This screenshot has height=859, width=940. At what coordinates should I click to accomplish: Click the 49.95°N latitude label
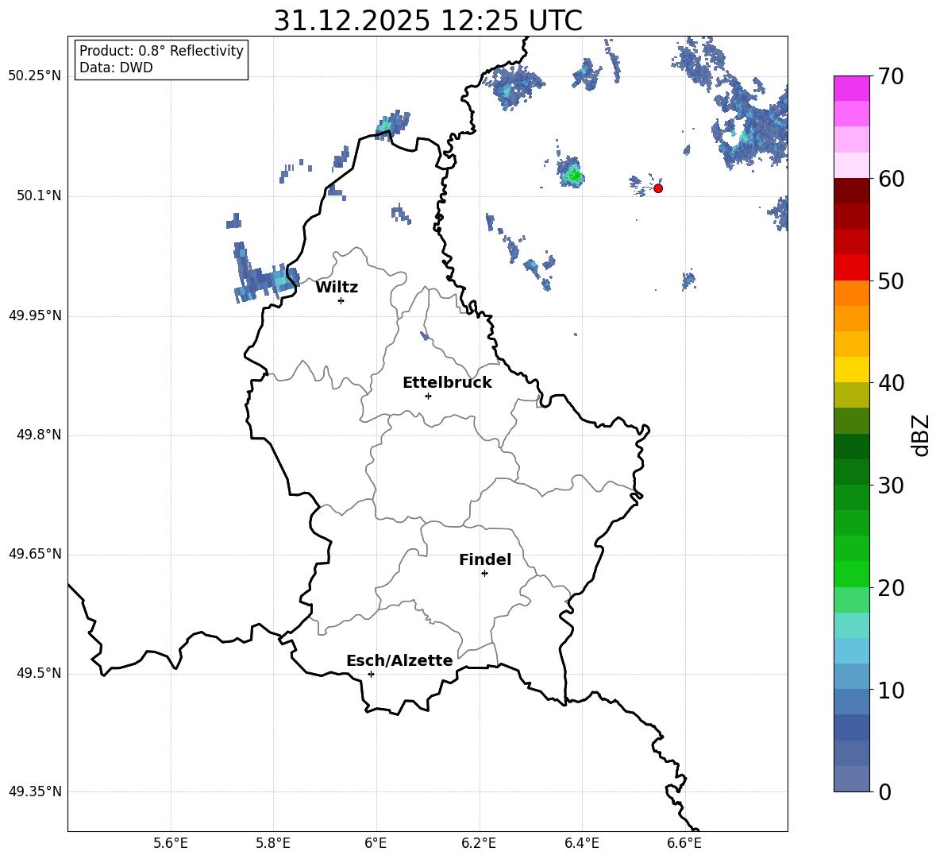point(35,315)
